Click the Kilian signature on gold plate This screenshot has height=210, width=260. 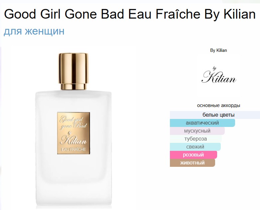[73, 140]
